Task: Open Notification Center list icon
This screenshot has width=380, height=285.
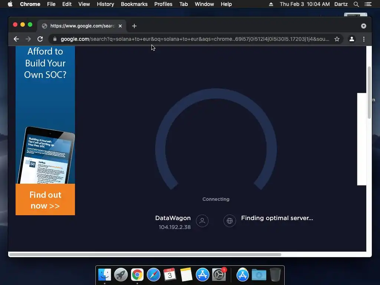Action: click(368, 4)
